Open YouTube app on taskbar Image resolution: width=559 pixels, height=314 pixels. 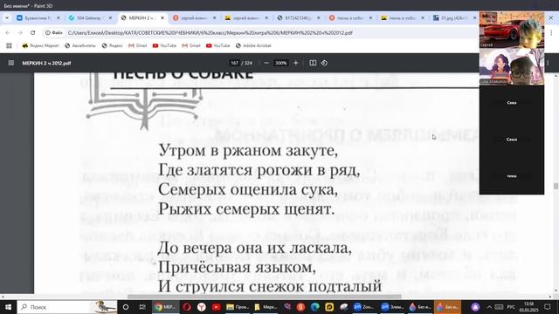216,307
